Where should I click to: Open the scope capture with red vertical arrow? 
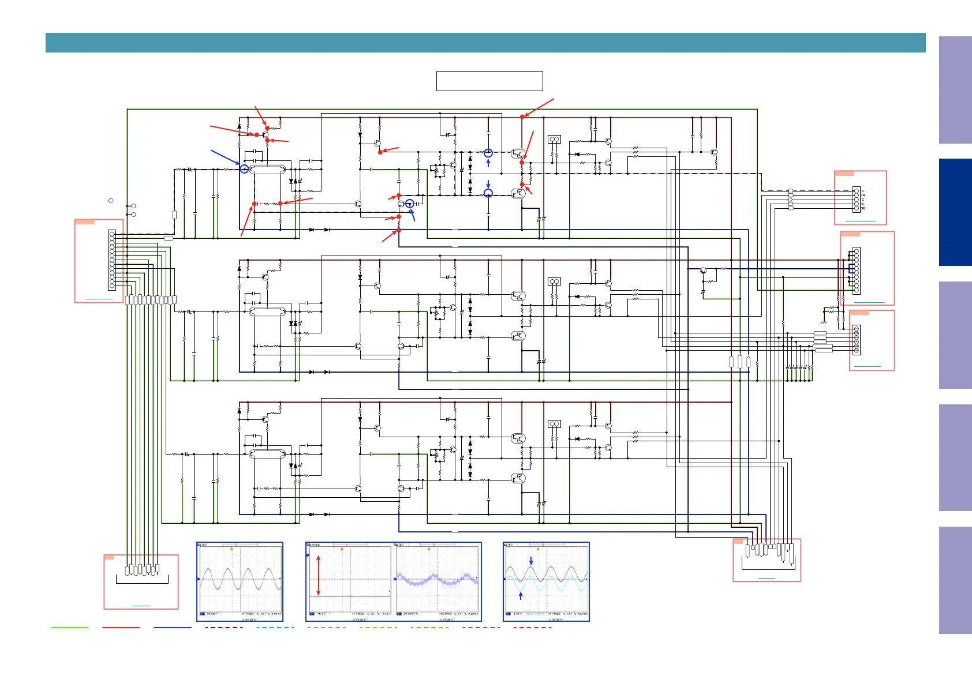[x=350, y=581]
